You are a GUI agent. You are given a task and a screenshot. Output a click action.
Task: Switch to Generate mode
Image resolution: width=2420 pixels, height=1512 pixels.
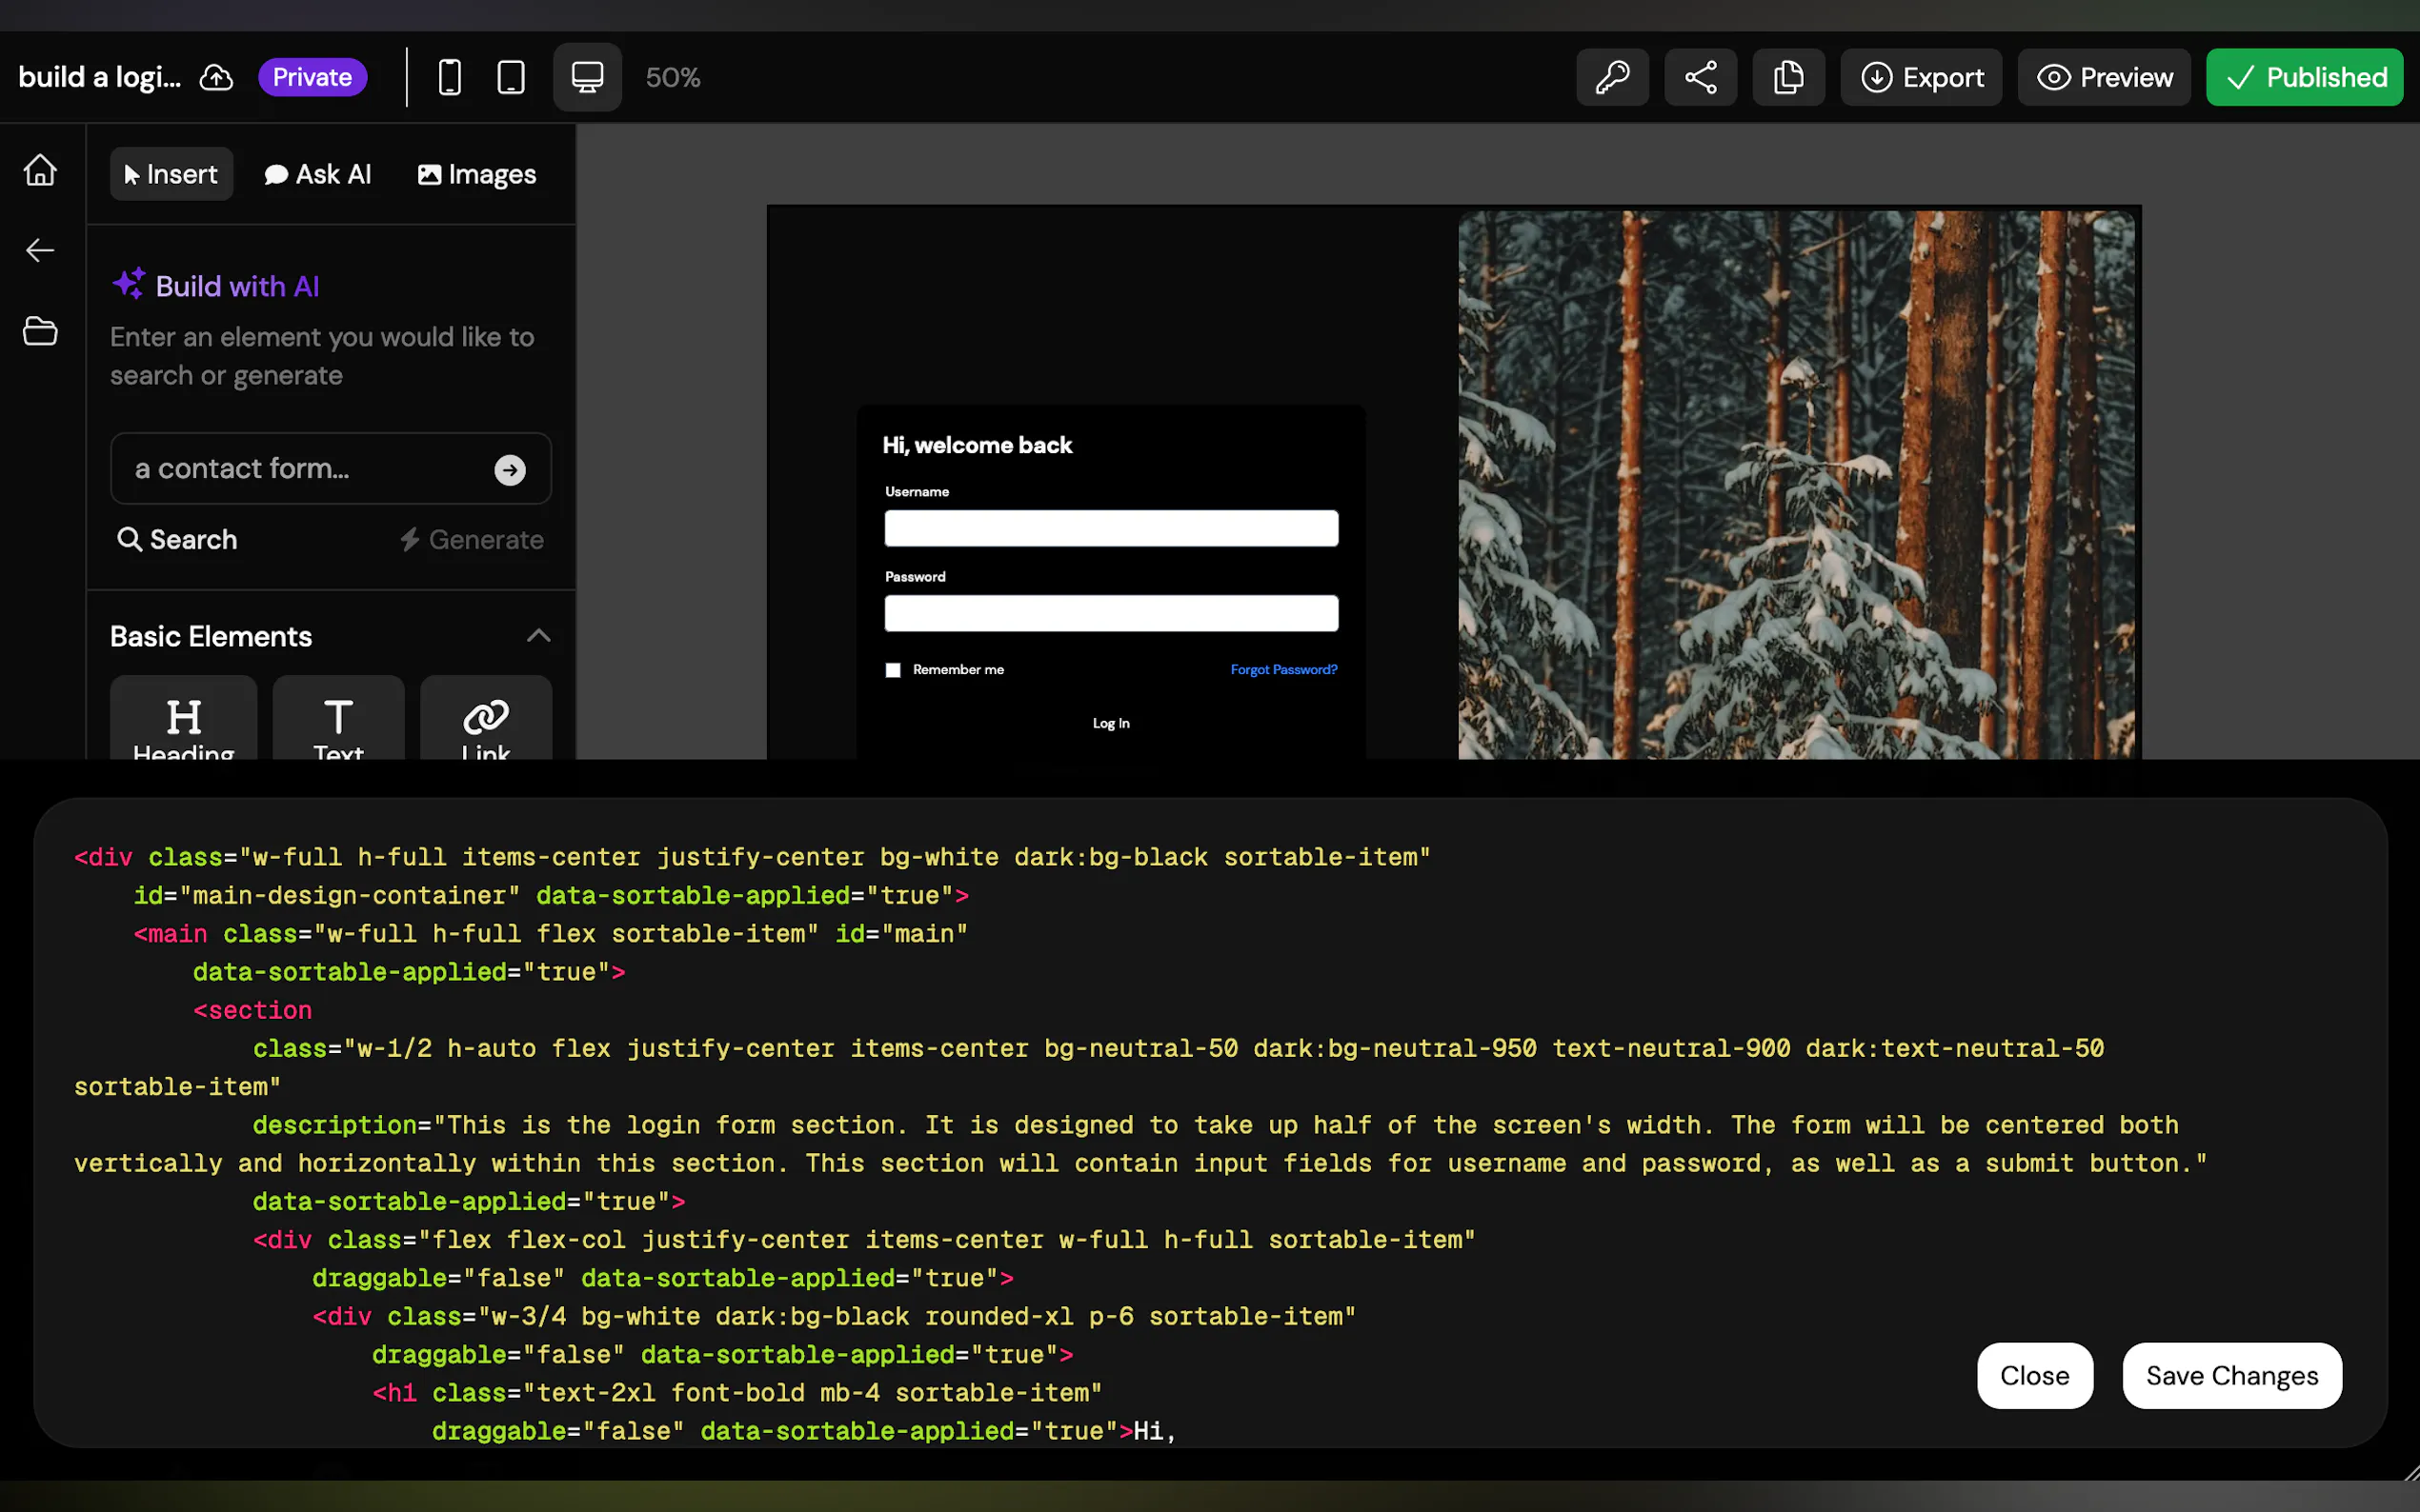pos(473,540)
